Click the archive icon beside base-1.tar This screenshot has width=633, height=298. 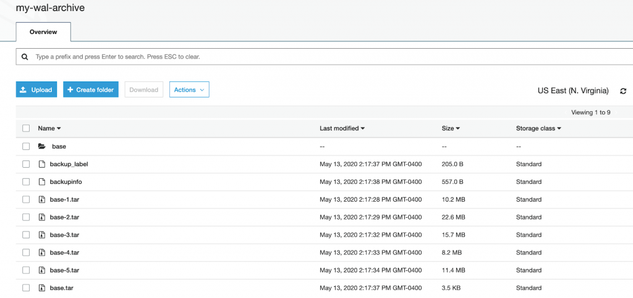click(42, 200)
